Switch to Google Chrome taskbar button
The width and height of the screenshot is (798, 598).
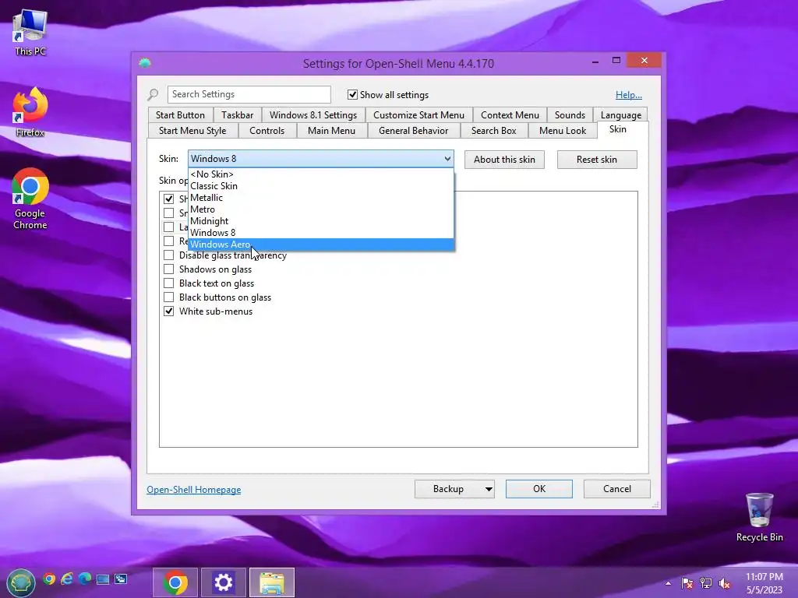pyautogui.click(x=175, y=582)
